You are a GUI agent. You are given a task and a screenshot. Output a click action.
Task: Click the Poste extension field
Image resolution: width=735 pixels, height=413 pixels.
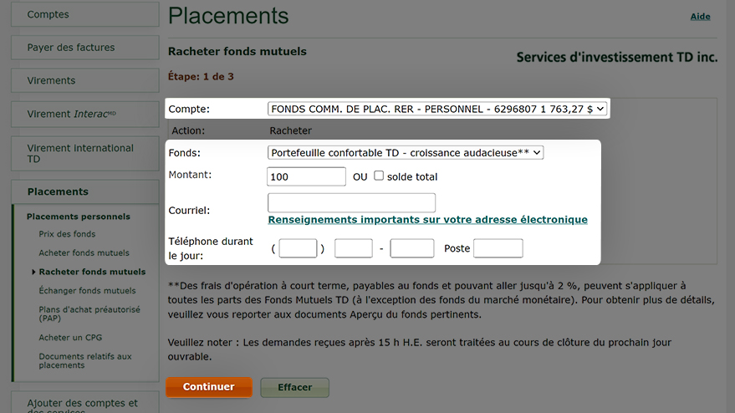coord(498,248)
